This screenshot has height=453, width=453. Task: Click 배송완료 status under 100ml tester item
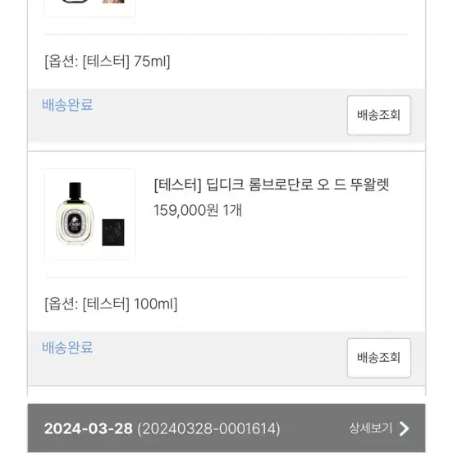[x=67, y=347]
